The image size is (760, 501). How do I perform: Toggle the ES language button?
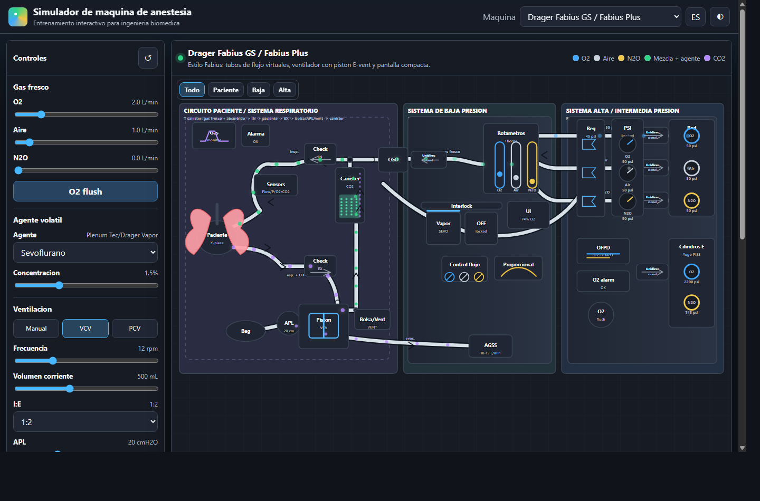pyautogui.click(x=696, y=17)
